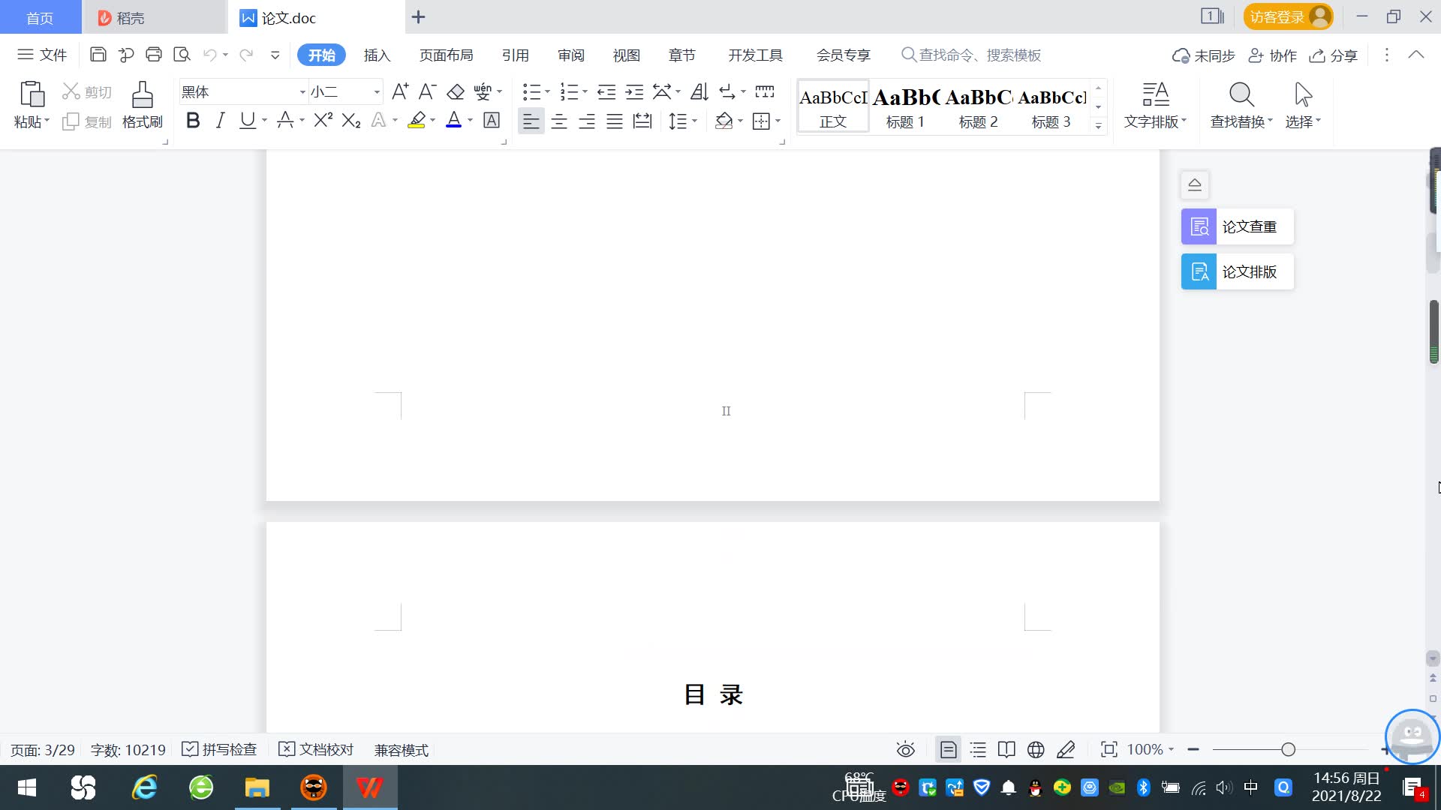Click the 论文排版 button
The width and height of the screenshot is (1441, 810).
pyautogui.click(x=1237, y=271)
